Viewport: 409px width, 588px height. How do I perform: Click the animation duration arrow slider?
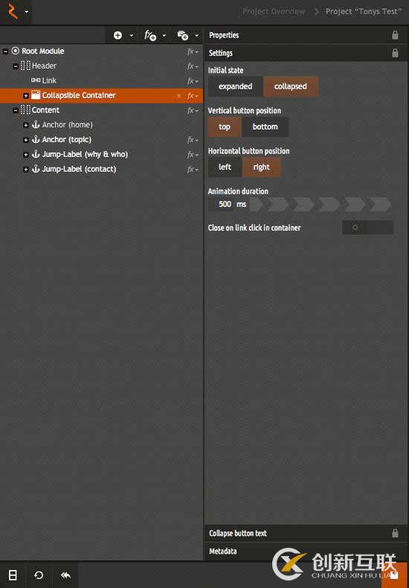[x=321, y=205]
